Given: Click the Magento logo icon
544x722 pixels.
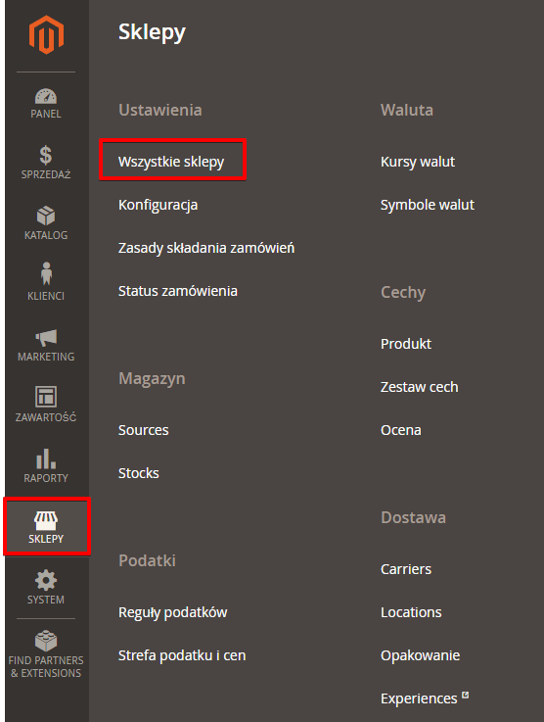Looking at the screenshot, I should [x=46, y=34].
